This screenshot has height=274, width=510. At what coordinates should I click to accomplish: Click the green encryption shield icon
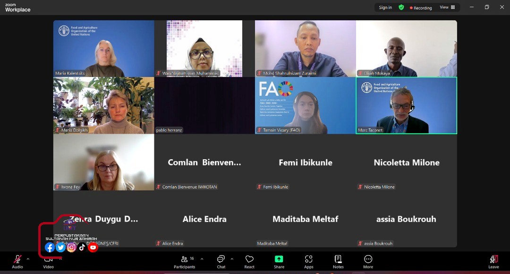pos(401,8)
